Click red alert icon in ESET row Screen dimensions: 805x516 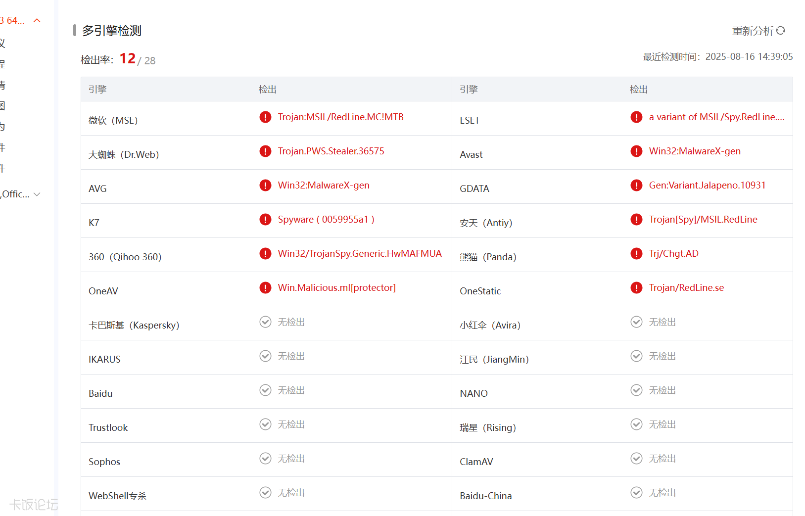click(636, 117)
